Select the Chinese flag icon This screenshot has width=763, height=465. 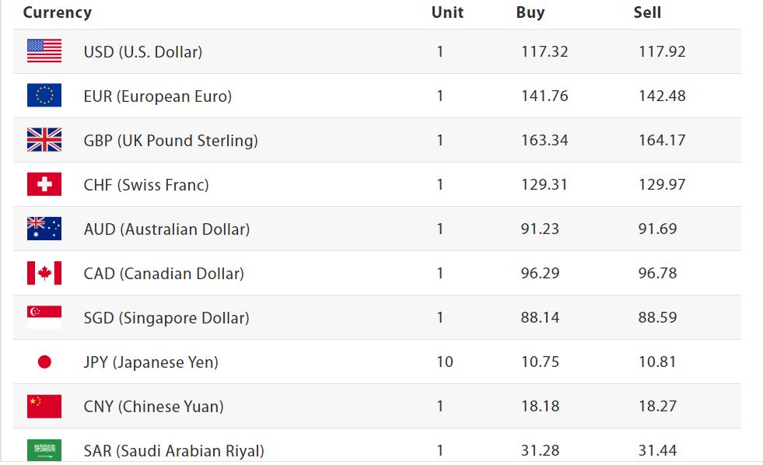(44, 406)
